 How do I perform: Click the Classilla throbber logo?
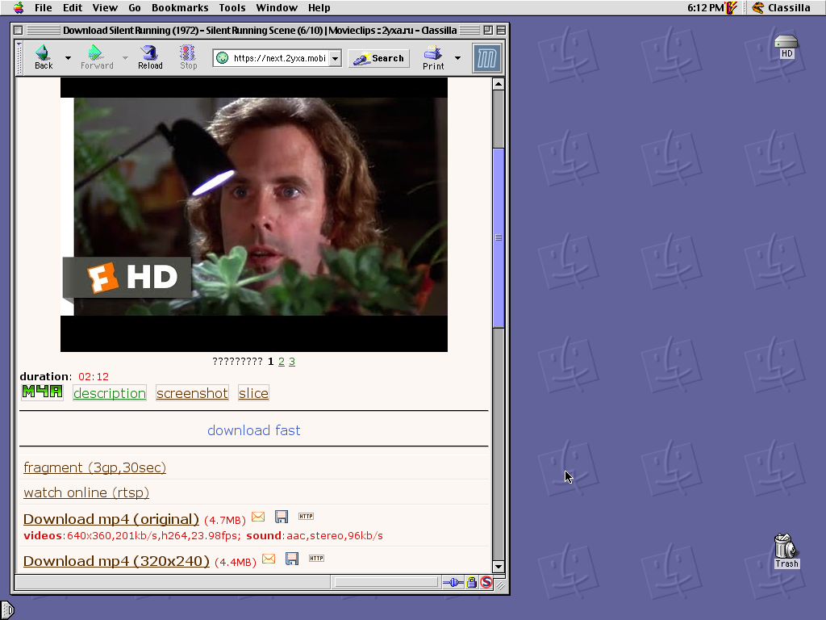click(x=486, y=58)
